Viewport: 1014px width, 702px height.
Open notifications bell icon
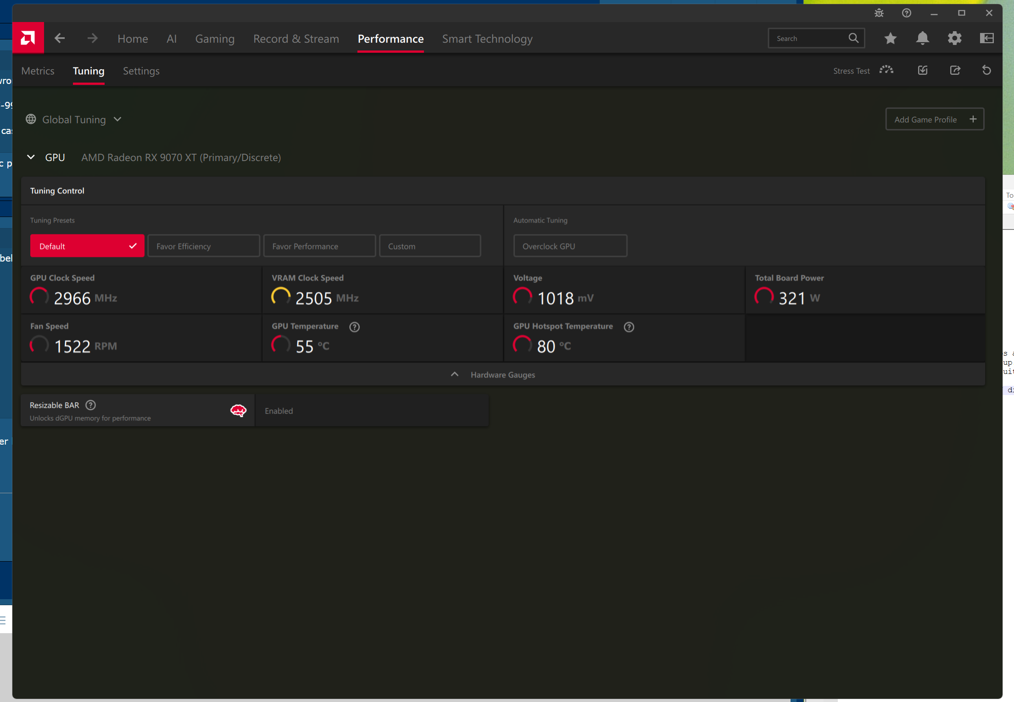[x=922, y=38]
